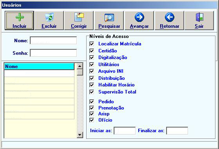This screenshot has height=149, width=219.
Task: Select the Nome column header in list
Action: [x=39, y=66]
